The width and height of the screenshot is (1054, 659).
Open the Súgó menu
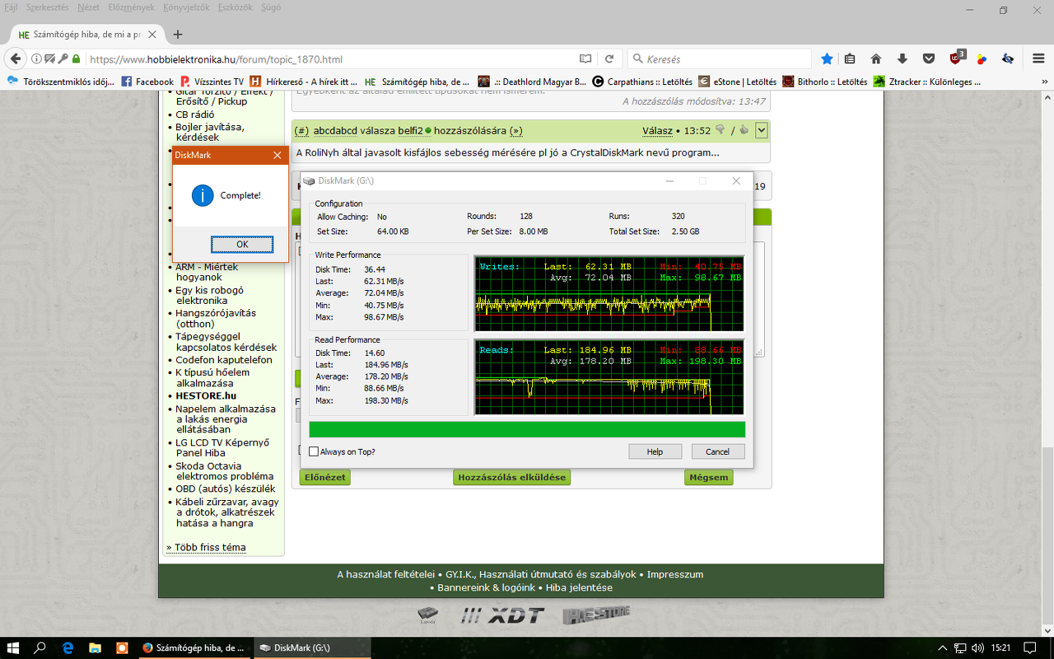tap(270, 7)
